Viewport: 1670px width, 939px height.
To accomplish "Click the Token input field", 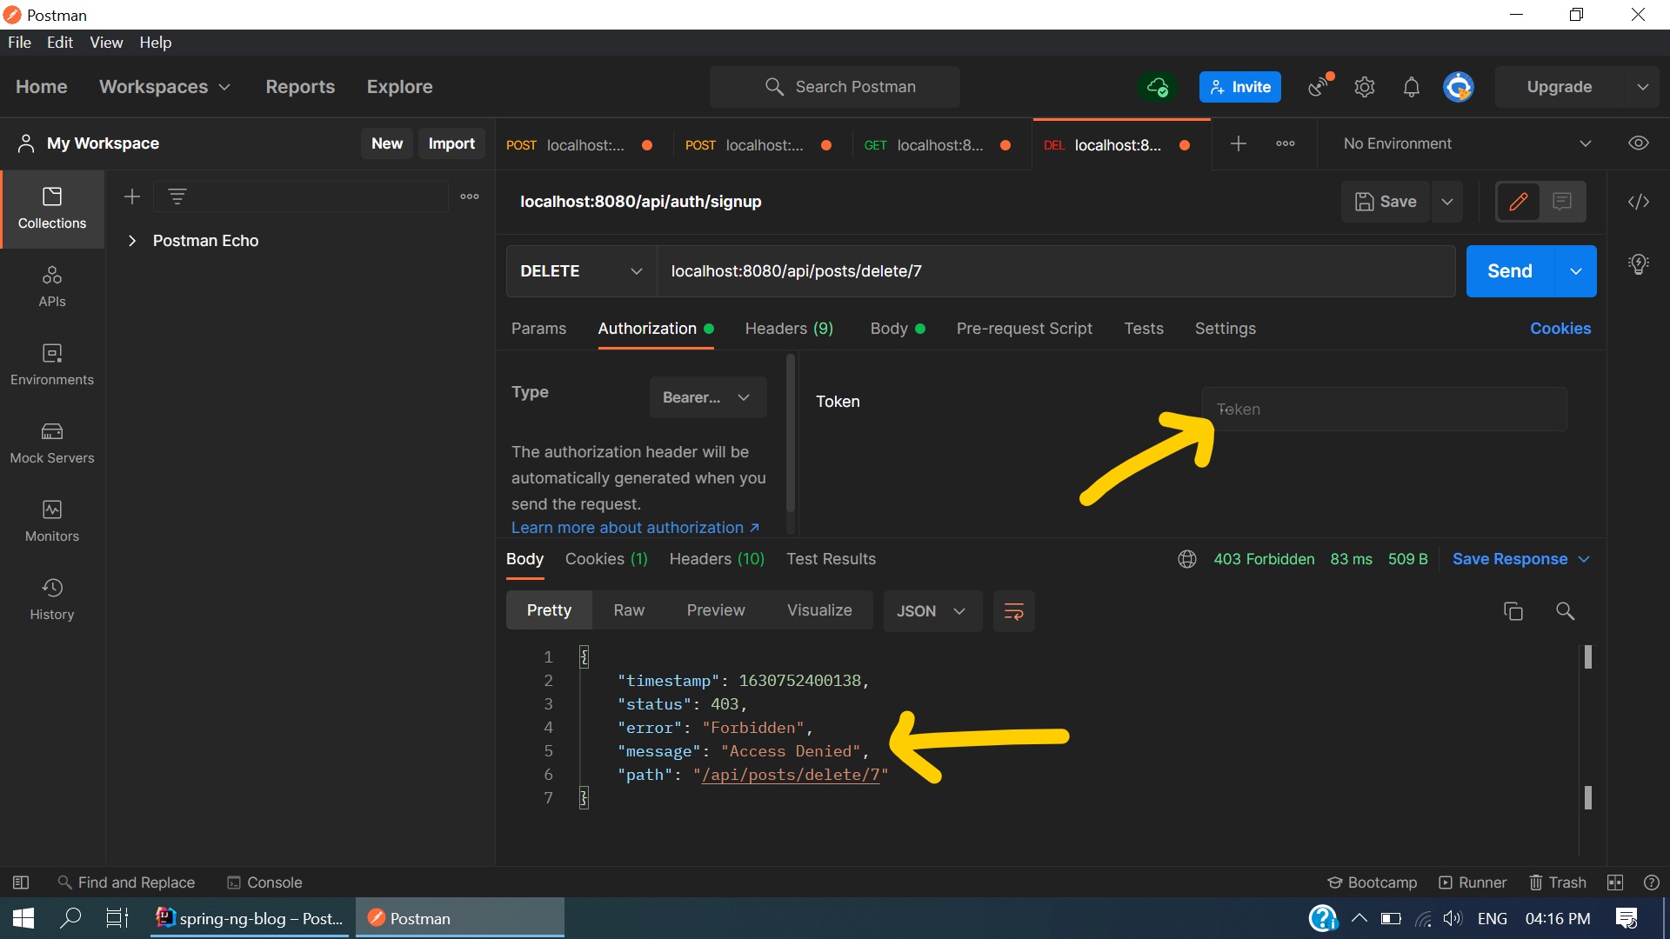I will (x=1385, y=410).
